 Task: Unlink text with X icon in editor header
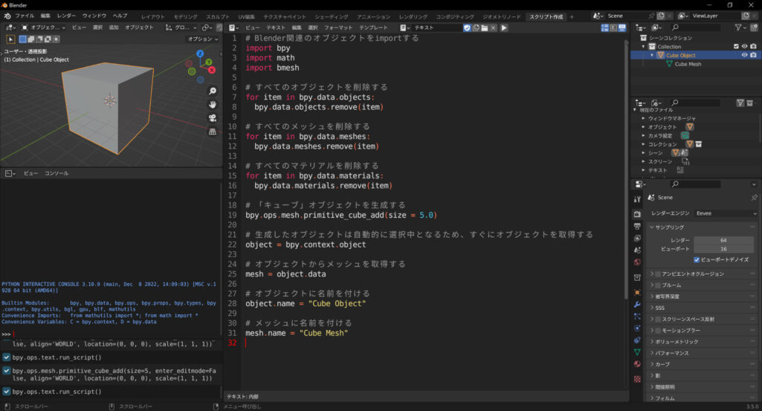[x=494, y=27]
